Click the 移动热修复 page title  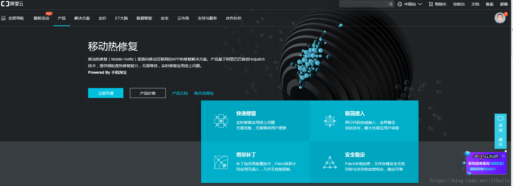tap(113, 46)
